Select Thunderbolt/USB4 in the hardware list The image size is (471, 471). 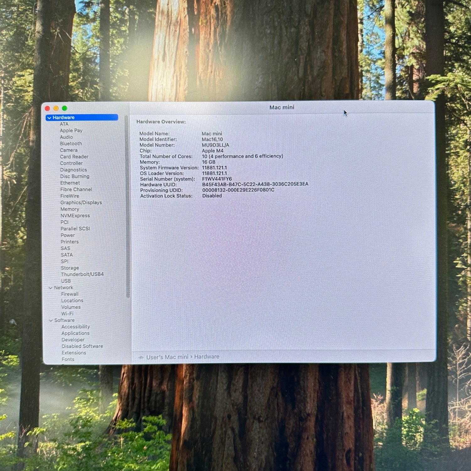(x=82, y=274)
